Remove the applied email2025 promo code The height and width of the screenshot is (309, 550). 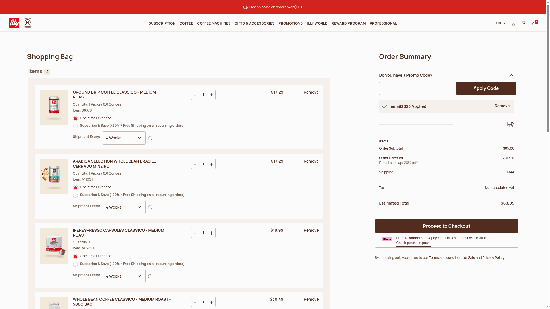coord(502,106)
